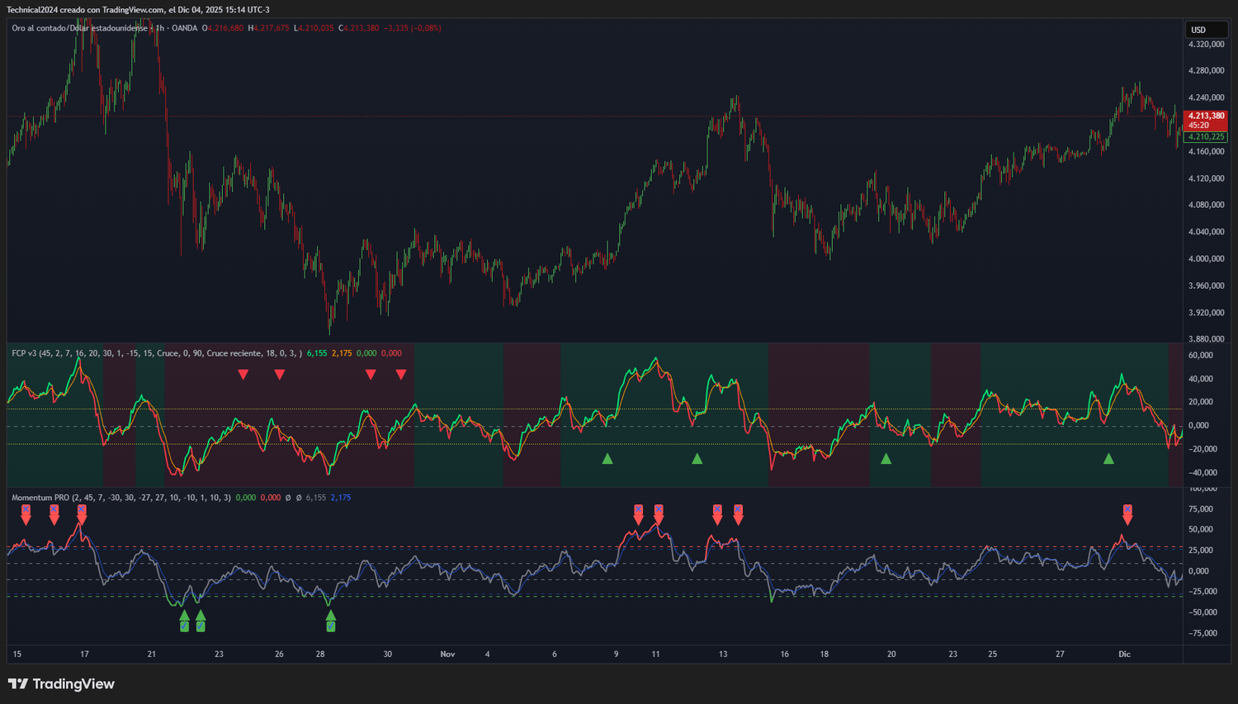Click the first red down triangle in FCP panel
The height and width of the screenshot is (704, 1238).
(x=243, y=375)
